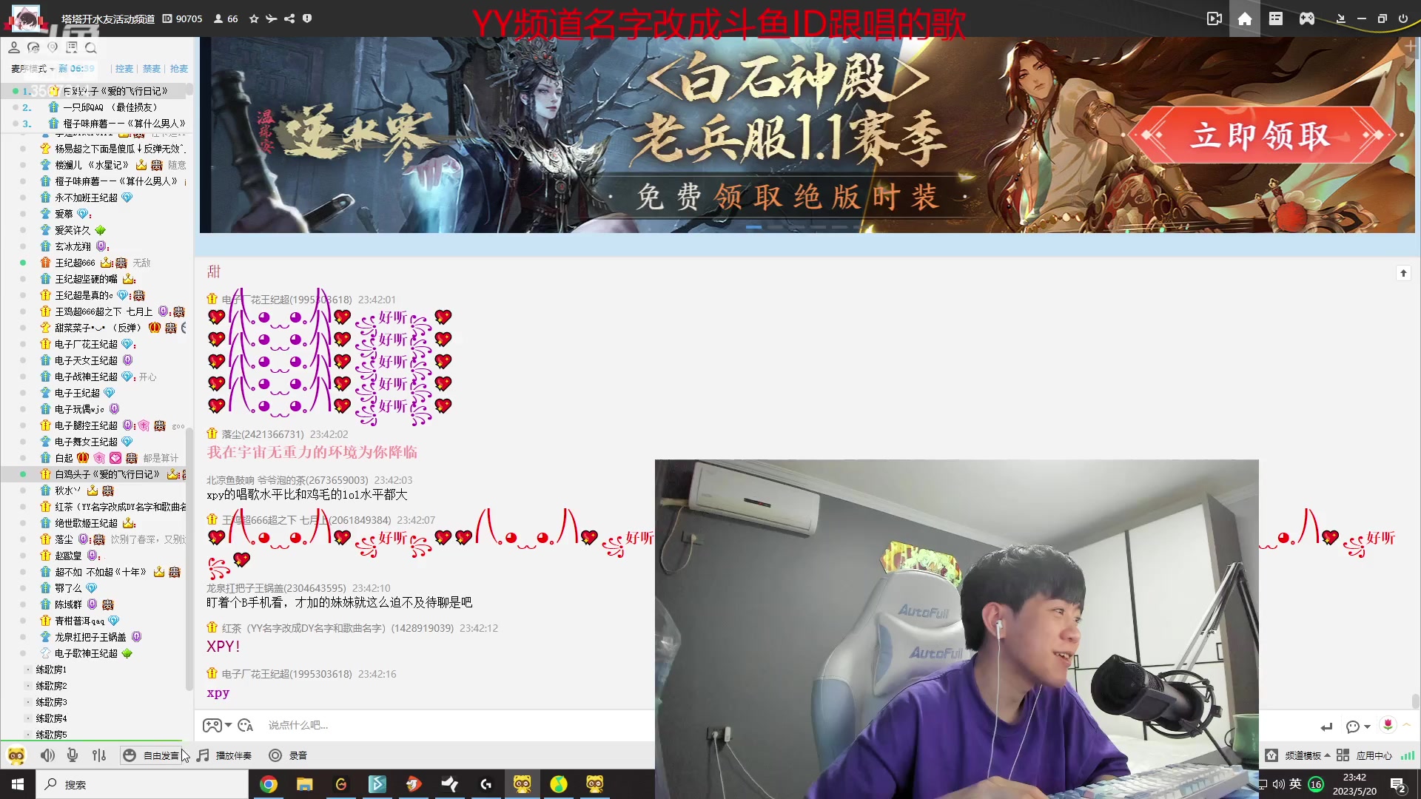The height and width of the screenshot is (799, 1421).
Task: Click the report shield icon in the title bar
Action: pyautogui.click(x=307, y=18)
